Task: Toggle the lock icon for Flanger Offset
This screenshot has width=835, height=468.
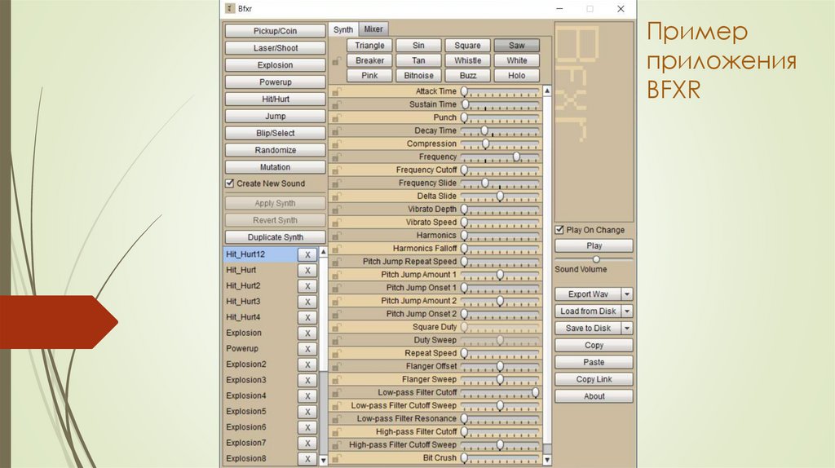Action: tap(337, 366)
